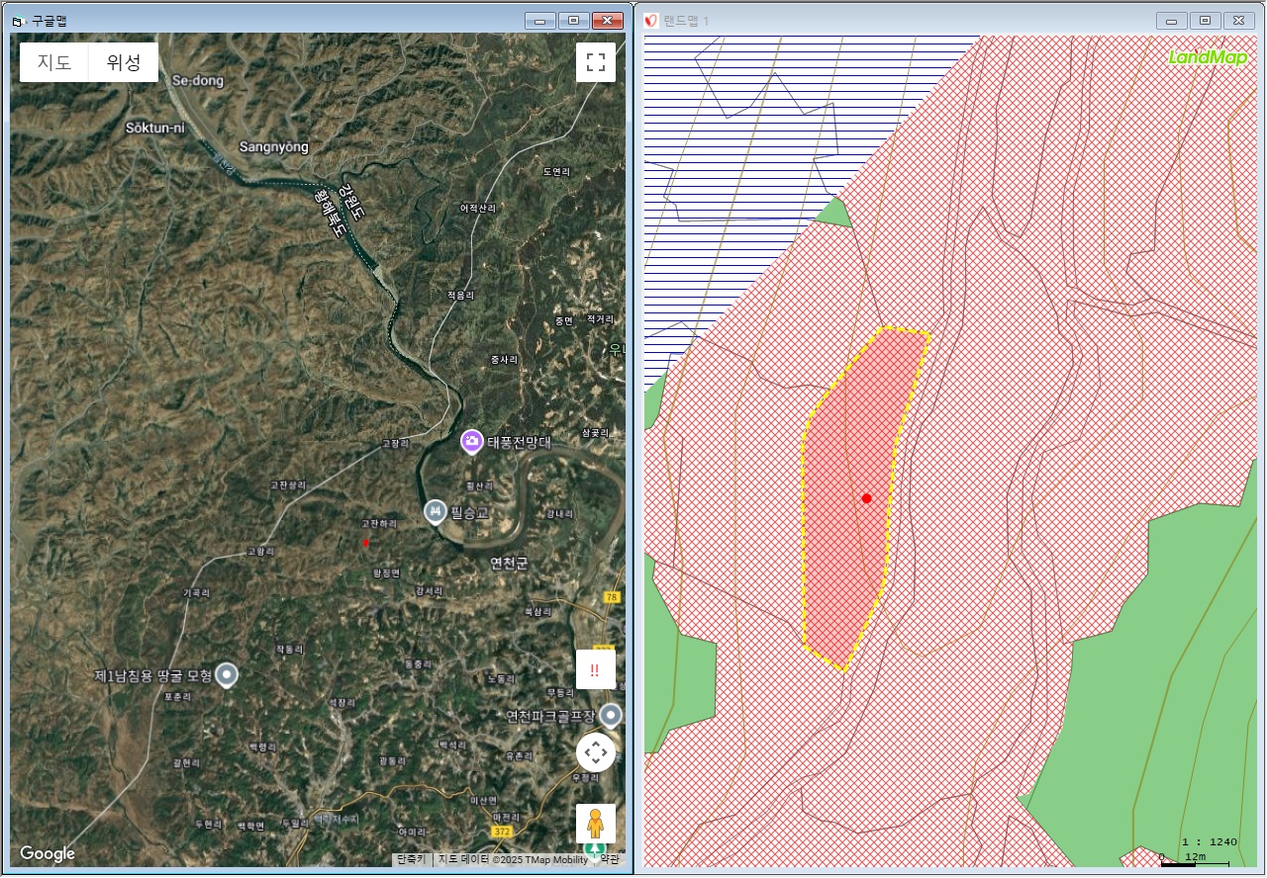The width and height of the screenshot is (1267, 878).
Task: Click the 연천파크골프장 location pin
Action: (612, 714)
